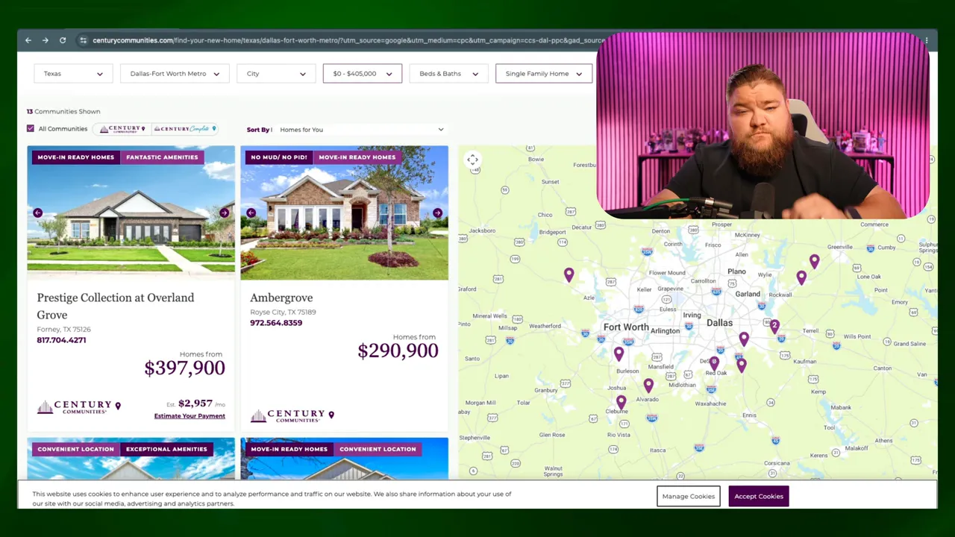The image size is (955, 537).
Task: Show next photo of Prestige Collection card
Action: pyautogui.click(x=224, y=213)
